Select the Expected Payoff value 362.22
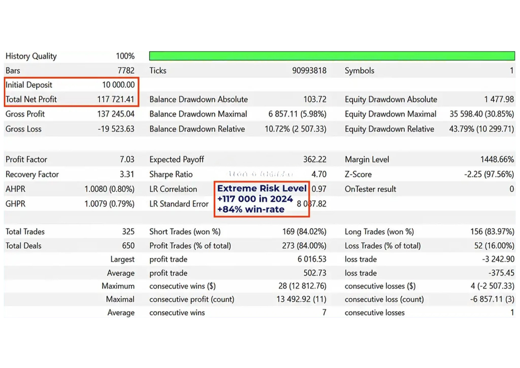Screen dimensions: 520x368 [315, 160]
